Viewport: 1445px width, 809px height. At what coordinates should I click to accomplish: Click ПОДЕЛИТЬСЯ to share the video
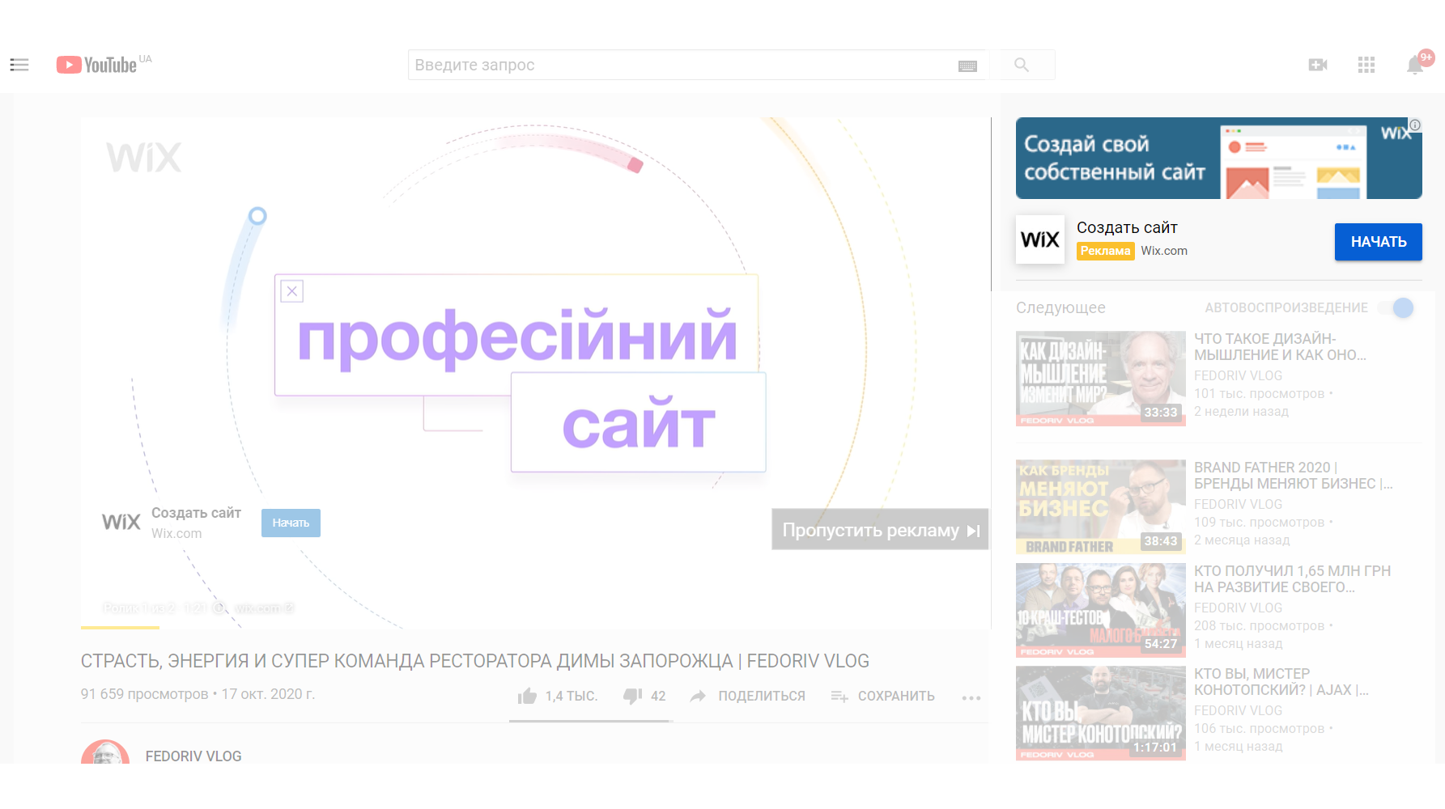coord(747,696)
